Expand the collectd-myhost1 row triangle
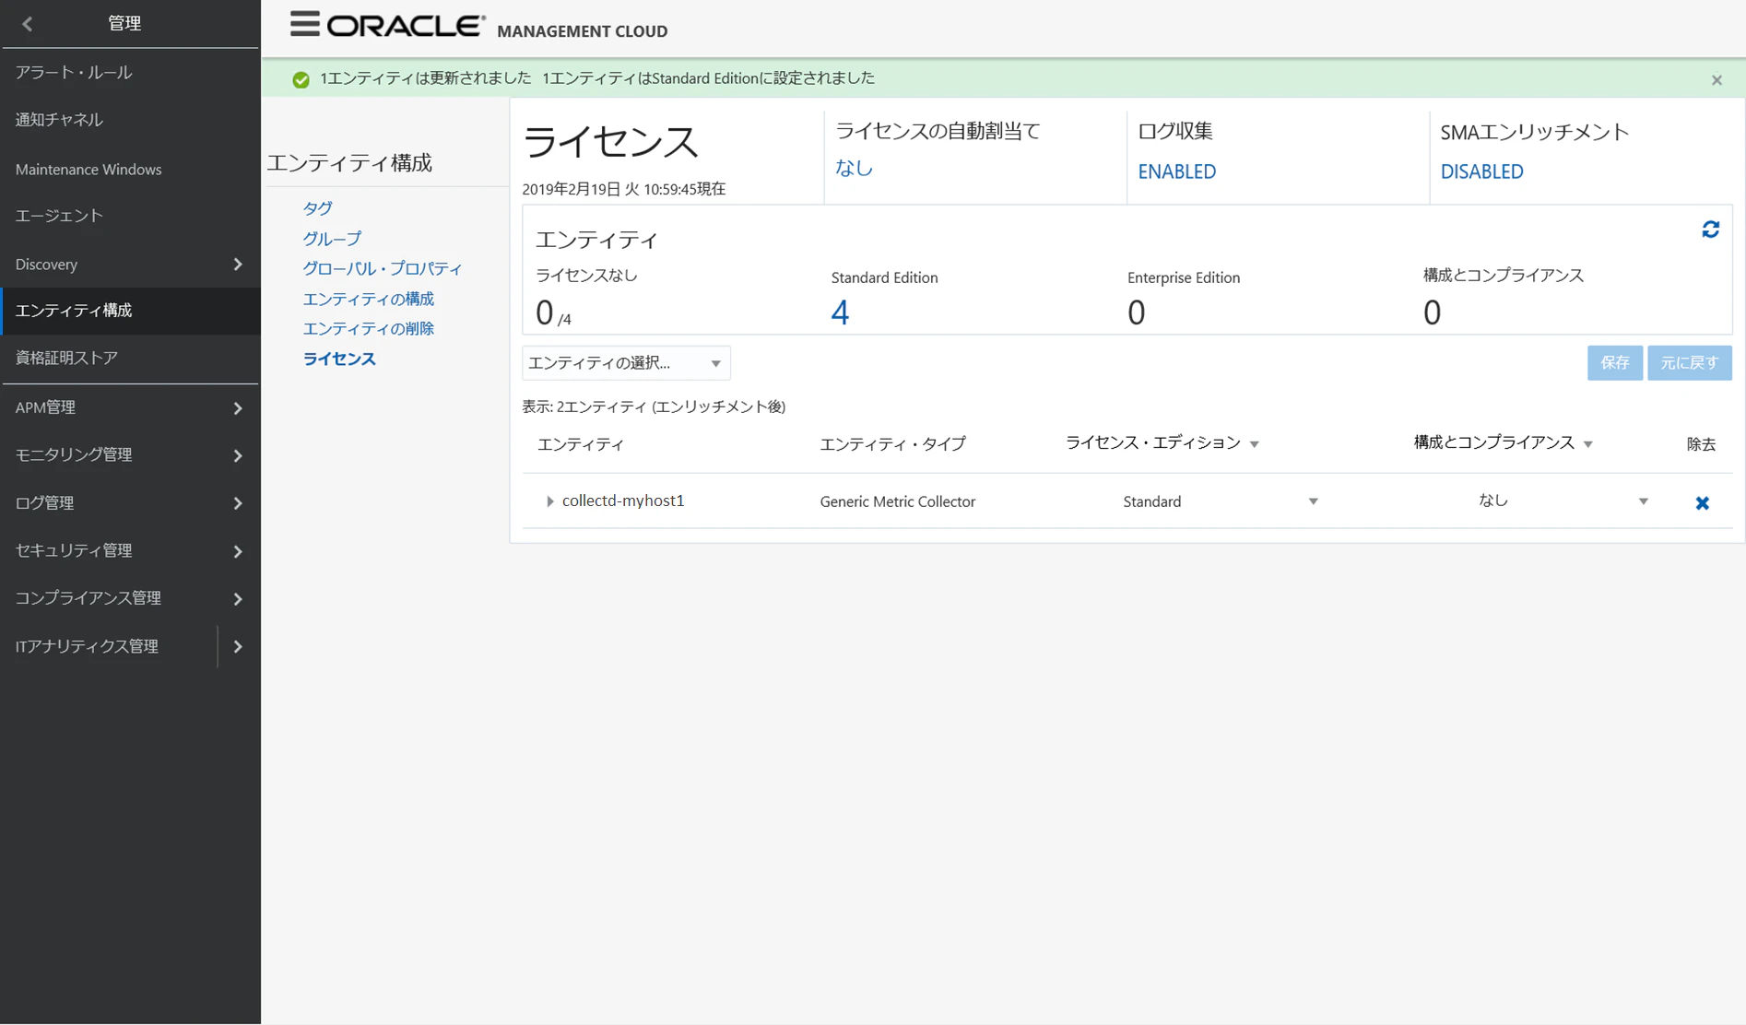1746x1025 pixels. (x=549, y=501)
